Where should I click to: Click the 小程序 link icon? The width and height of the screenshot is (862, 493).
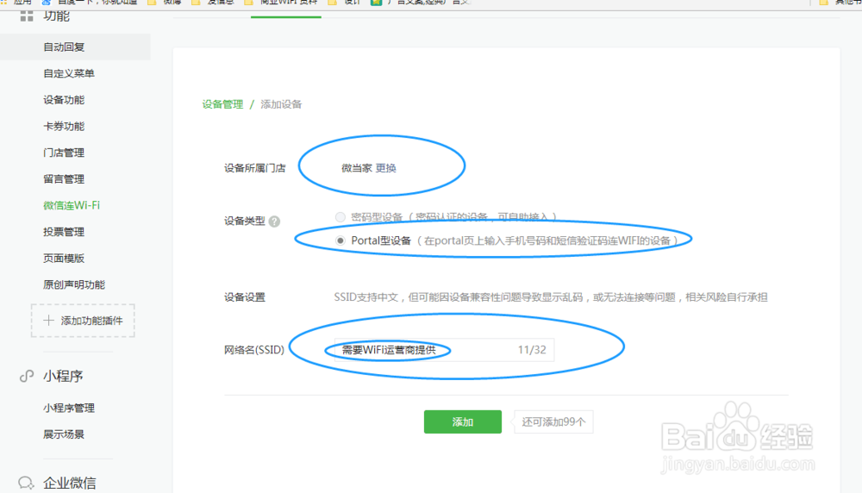click(27, 376)
